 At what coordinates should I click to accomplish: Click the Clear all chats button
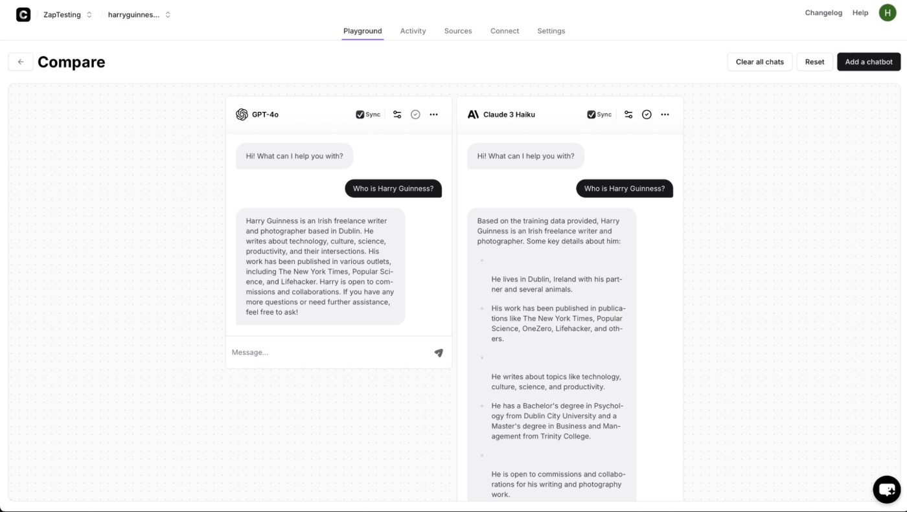760,62
